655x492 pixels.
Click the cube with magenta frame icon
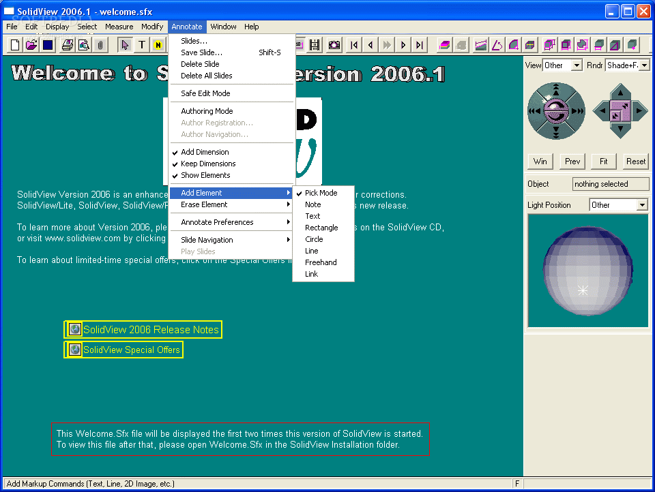tap(566, 45)
